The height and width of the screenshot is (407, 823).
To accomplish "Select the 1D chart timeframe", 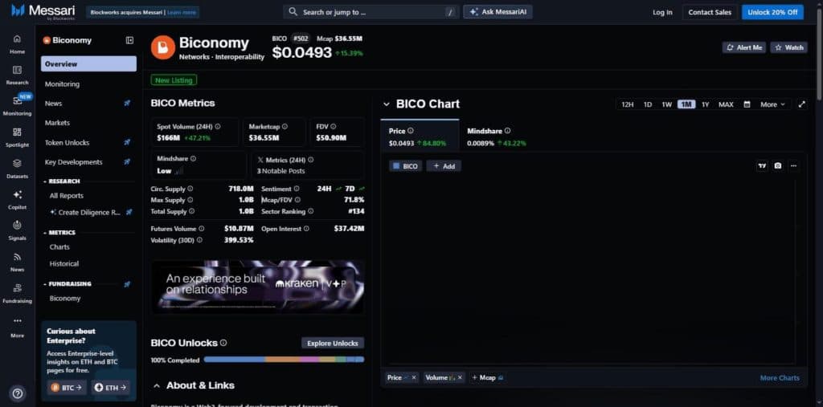I will pyautogui.click(x=648, y=104).
